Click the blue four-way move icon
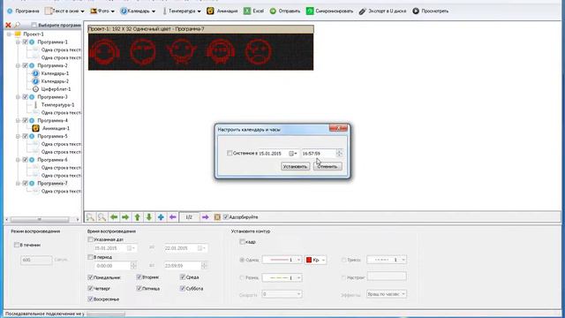The image size is (565, 318). (161, 217)
